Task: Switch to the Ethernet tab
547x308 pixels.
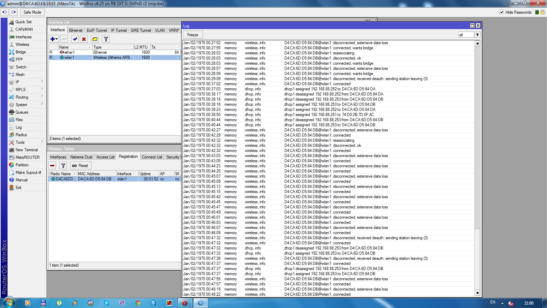Action: pyautogui.click(x=76, y=30)
